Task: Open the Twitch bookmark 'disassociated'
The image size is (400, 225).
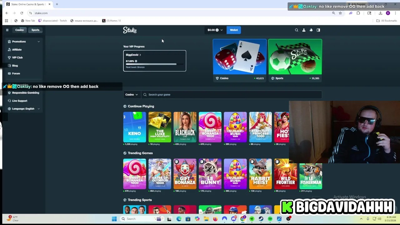Action: (52, 21)
